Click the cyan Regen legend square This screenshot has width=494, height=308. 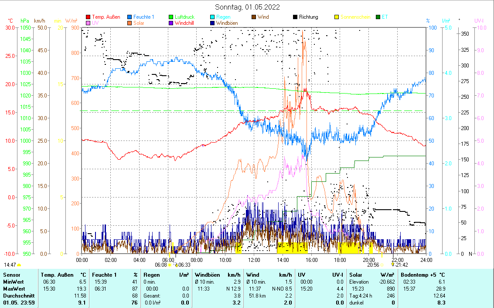(213, 17)
